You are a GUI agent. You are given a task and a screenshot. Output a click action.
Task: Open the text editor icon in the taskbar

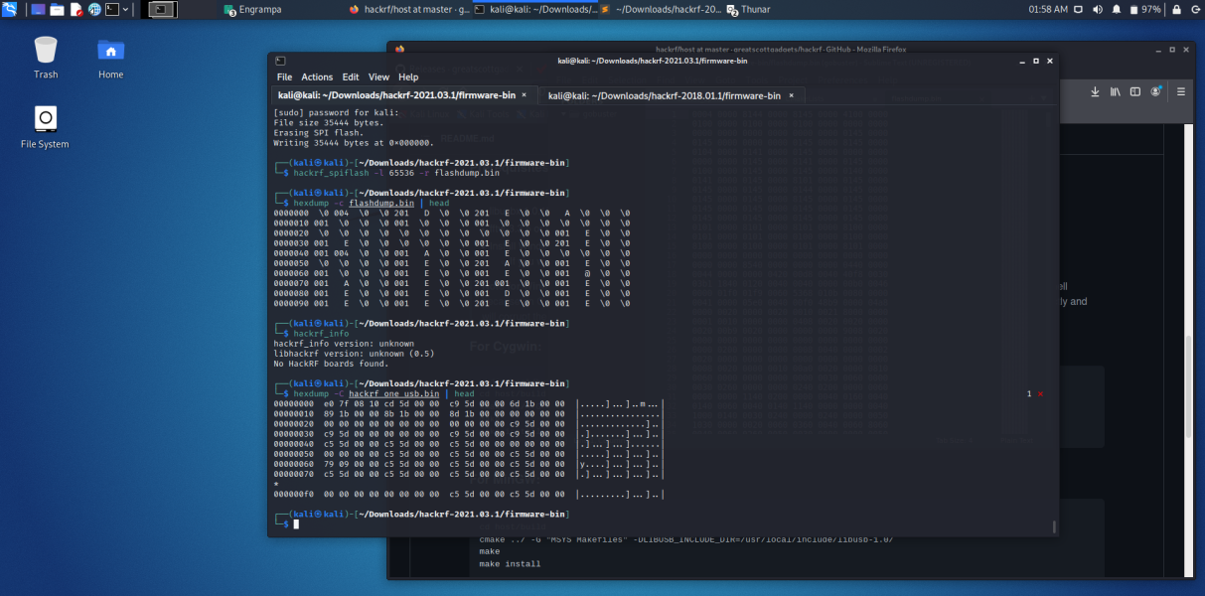[75, 9]
